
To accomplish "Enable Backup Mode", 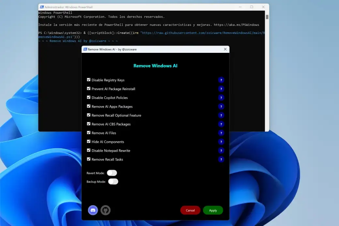I will click(x=113, y=181).
